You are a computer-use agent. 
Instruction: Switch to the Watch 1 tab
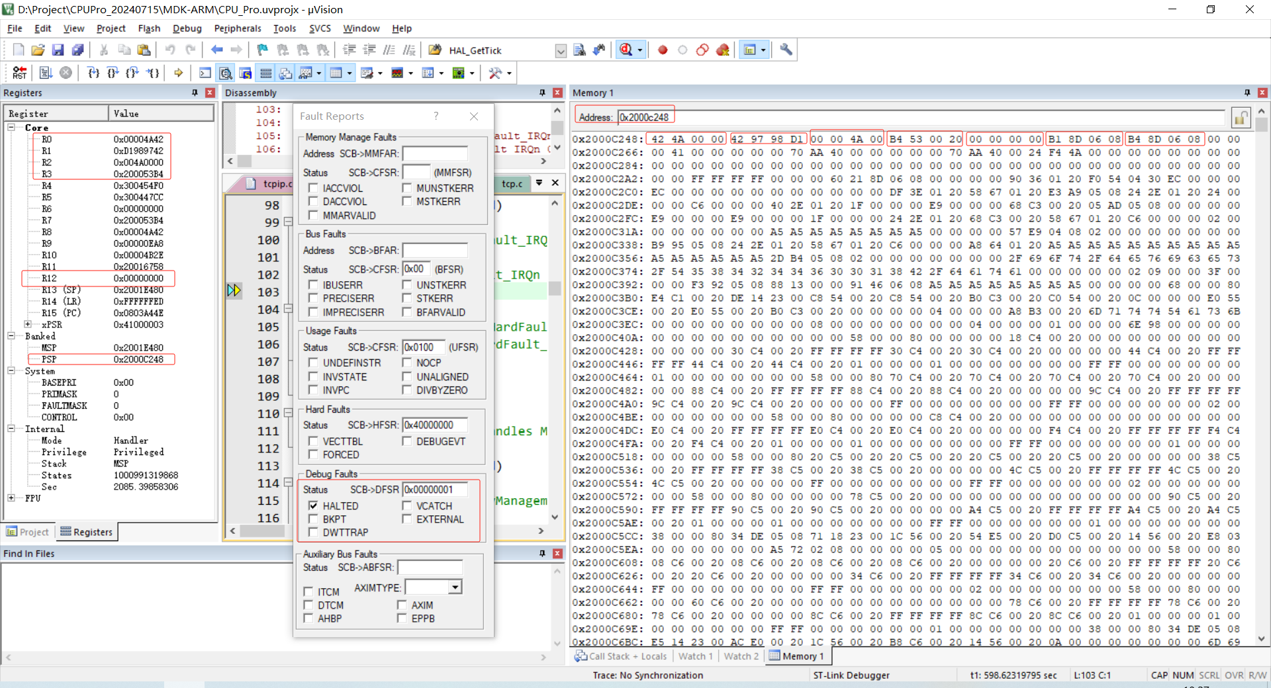pos(695,656)
